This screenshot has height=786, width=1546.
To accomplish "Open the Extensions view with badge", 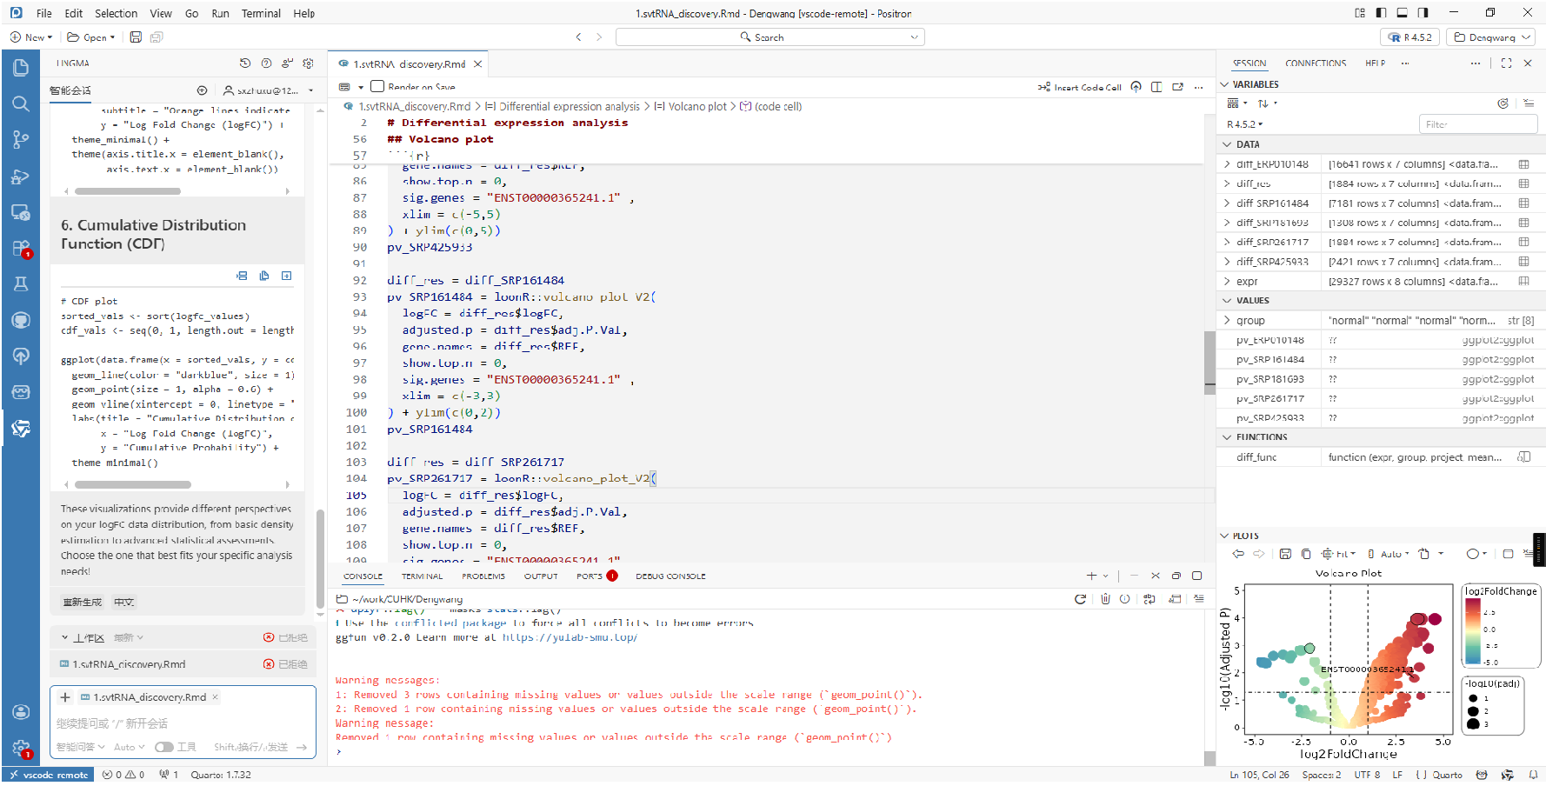I will click(x=21, y=248).
